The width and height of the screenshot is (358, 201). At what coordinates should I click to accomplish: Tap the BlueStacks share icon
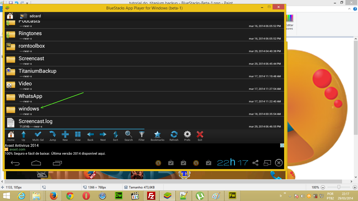(x=255, y=163)
